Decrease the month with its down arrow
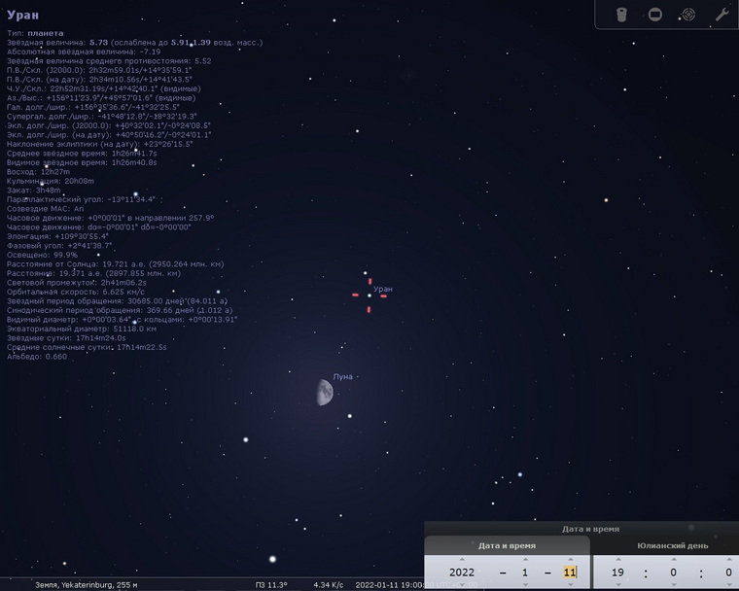 point(525,585)
